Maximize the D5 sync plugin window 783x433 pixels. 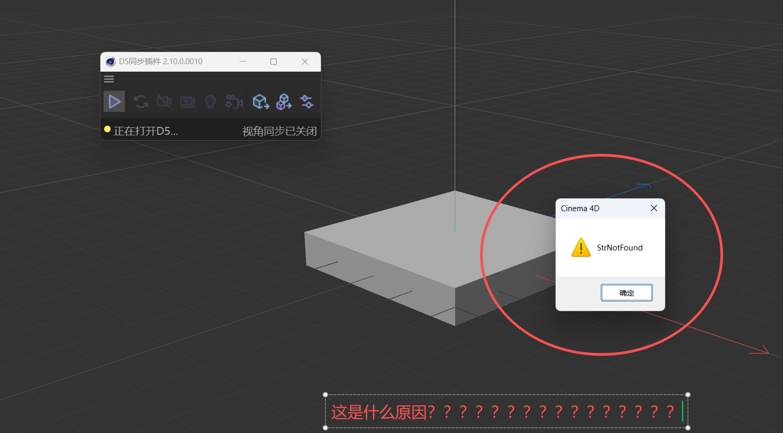pos(274,62)
